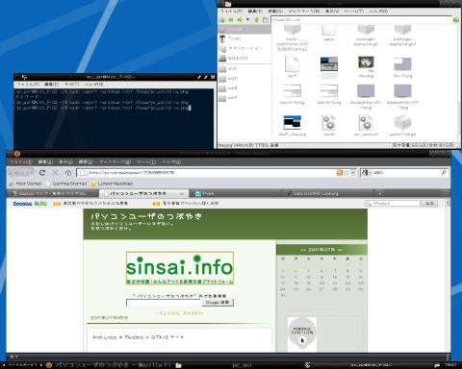
Task: Select the blank document file icon
Action: 292,64
